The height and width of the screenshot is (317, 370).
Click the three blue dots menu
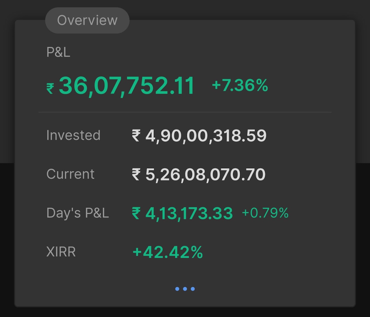(x=185, y=289)
